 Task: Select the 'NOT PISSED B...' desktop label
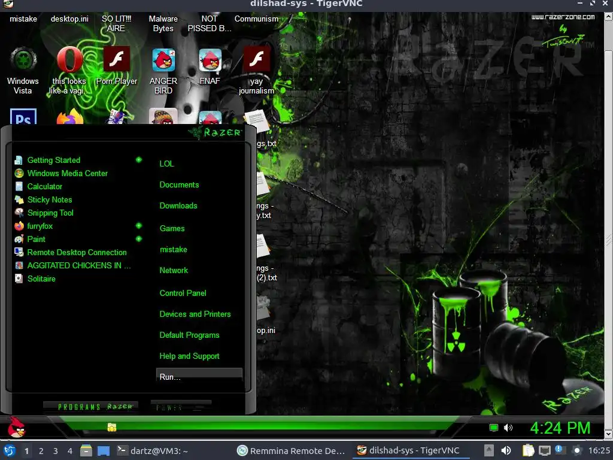coord(210,23)
